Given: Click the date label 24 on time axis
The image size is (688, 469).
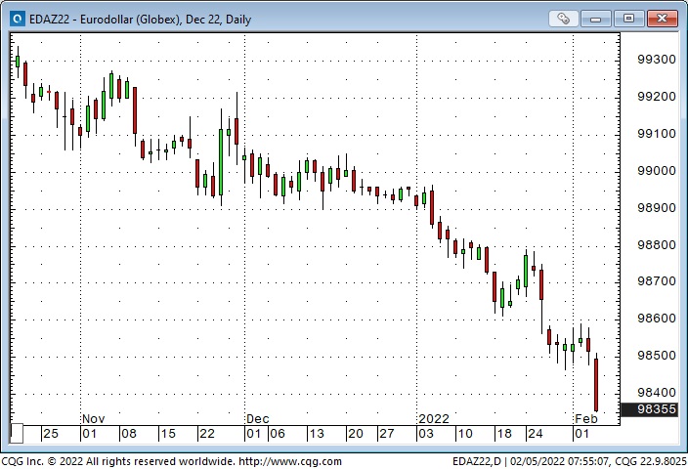Looking at the screenshot, I should (x=535, y=434).
